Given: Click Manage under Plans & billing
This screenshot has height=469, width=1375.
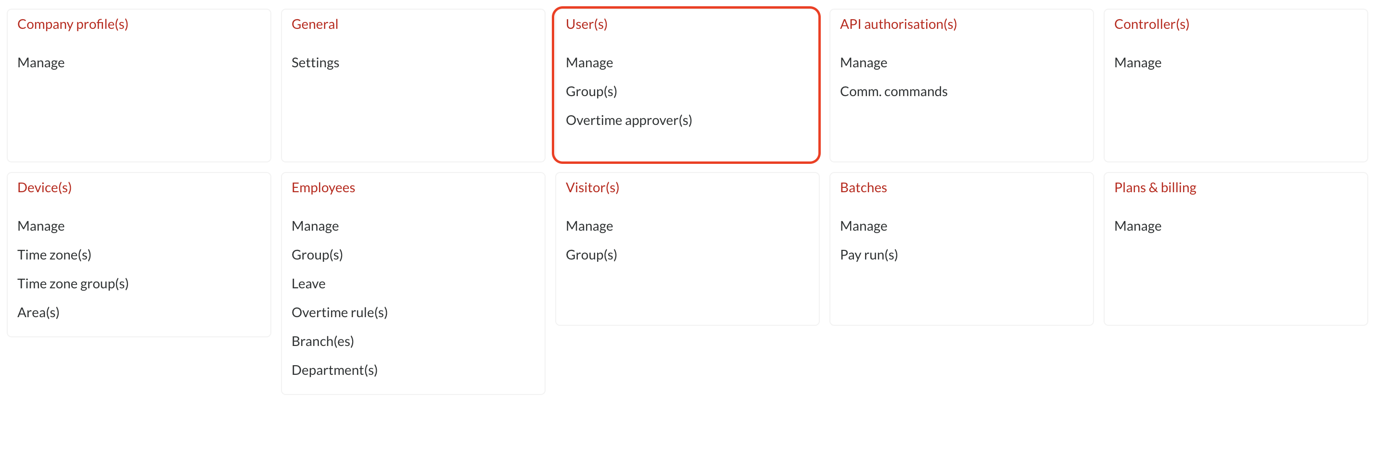Looking at the screenshot, I should (1137, 225).
